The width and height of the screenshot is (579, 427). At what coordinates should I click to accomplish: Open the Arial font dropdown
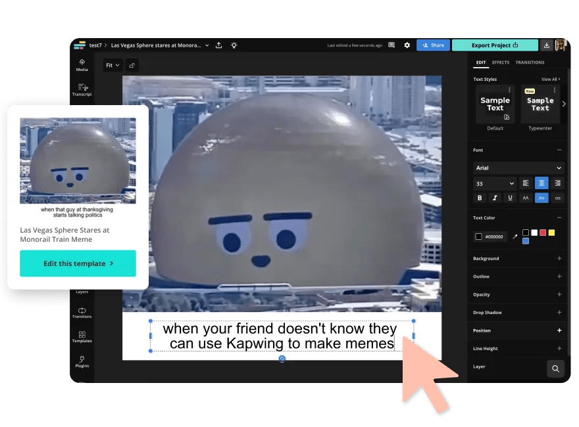point(518,168)
